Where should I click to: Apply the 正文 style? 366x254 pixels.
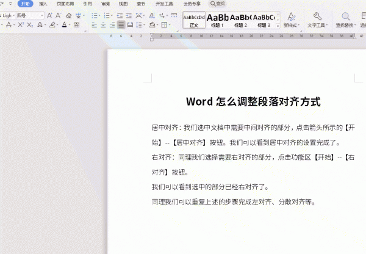coord(194,20)
